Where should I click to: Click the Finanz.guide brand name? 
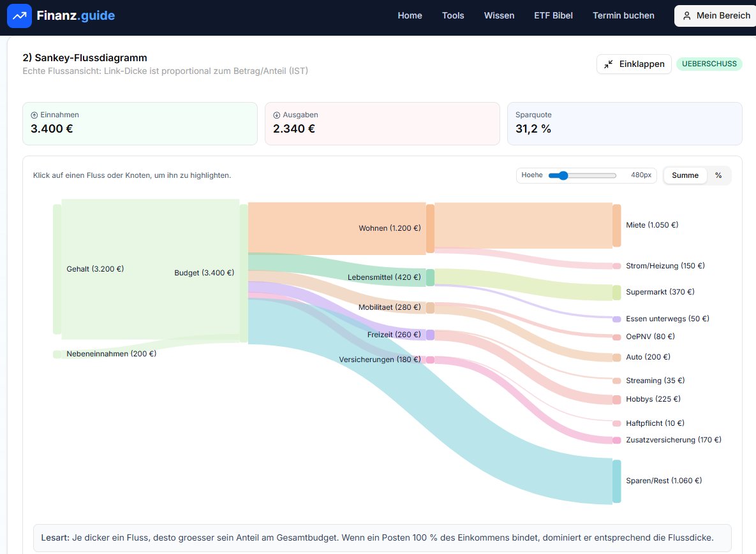click(76, 15)
